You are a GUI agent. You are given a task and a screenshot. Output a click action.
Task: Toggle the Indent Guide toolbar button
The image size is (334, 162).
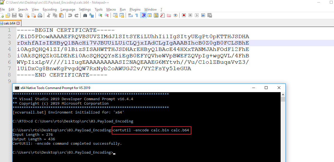(x=143, y=16)
